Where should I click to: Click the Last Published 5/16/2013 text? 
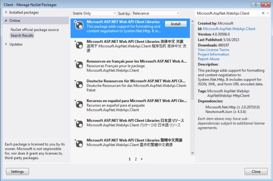(218, 39)
